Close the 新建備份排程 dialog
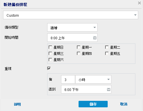 (139, 3)
